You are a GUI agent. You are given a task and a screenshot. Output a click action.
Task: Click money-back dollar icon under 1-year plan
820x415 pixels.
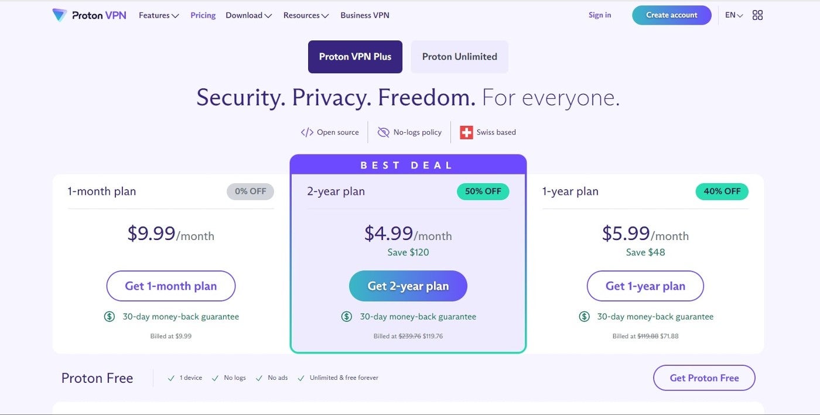coord(584,317)
